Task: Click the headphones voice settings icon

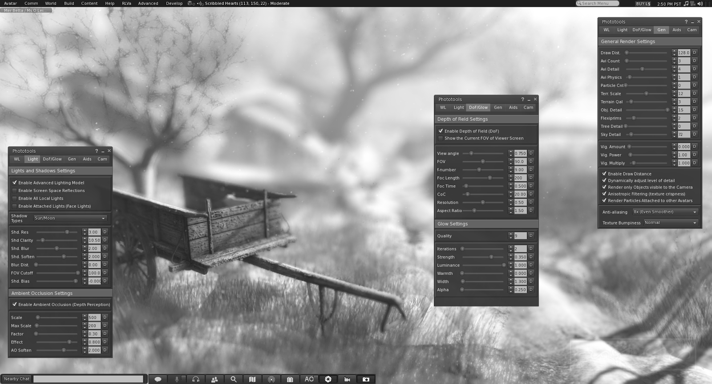Action: 195,379
